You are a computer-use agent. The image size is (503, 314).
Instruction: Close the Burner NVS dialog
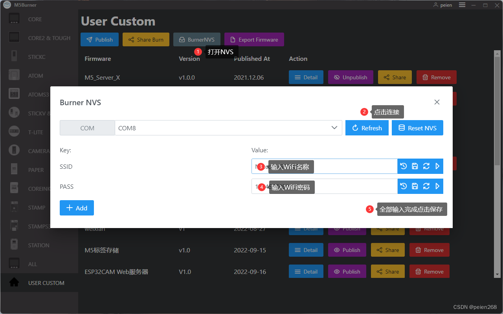[x=437, y=102]
